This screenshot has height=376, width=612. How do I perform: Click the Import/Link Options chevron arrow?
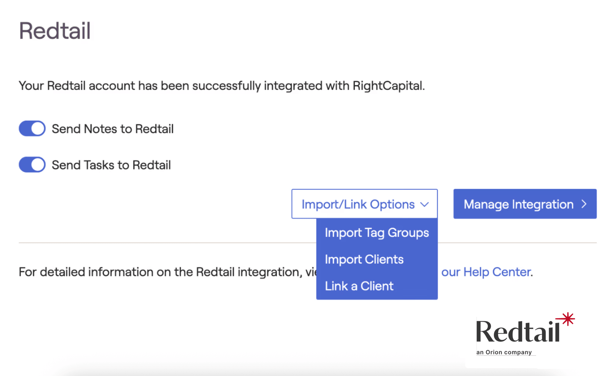424,204
